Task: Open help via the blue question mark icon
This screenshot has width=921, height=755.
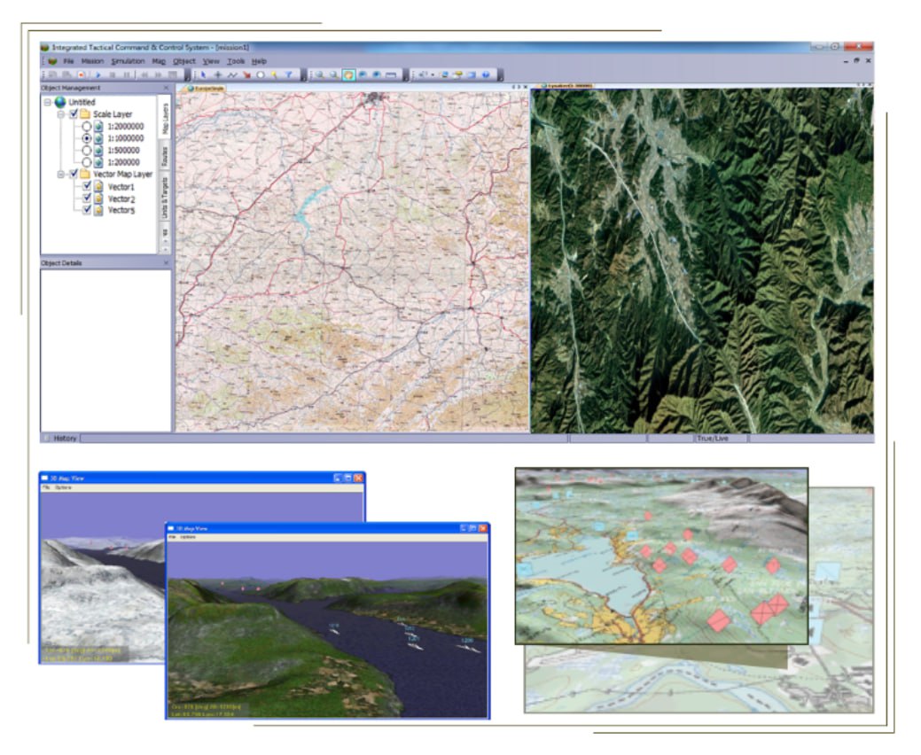Action: (x=486, y=75)
